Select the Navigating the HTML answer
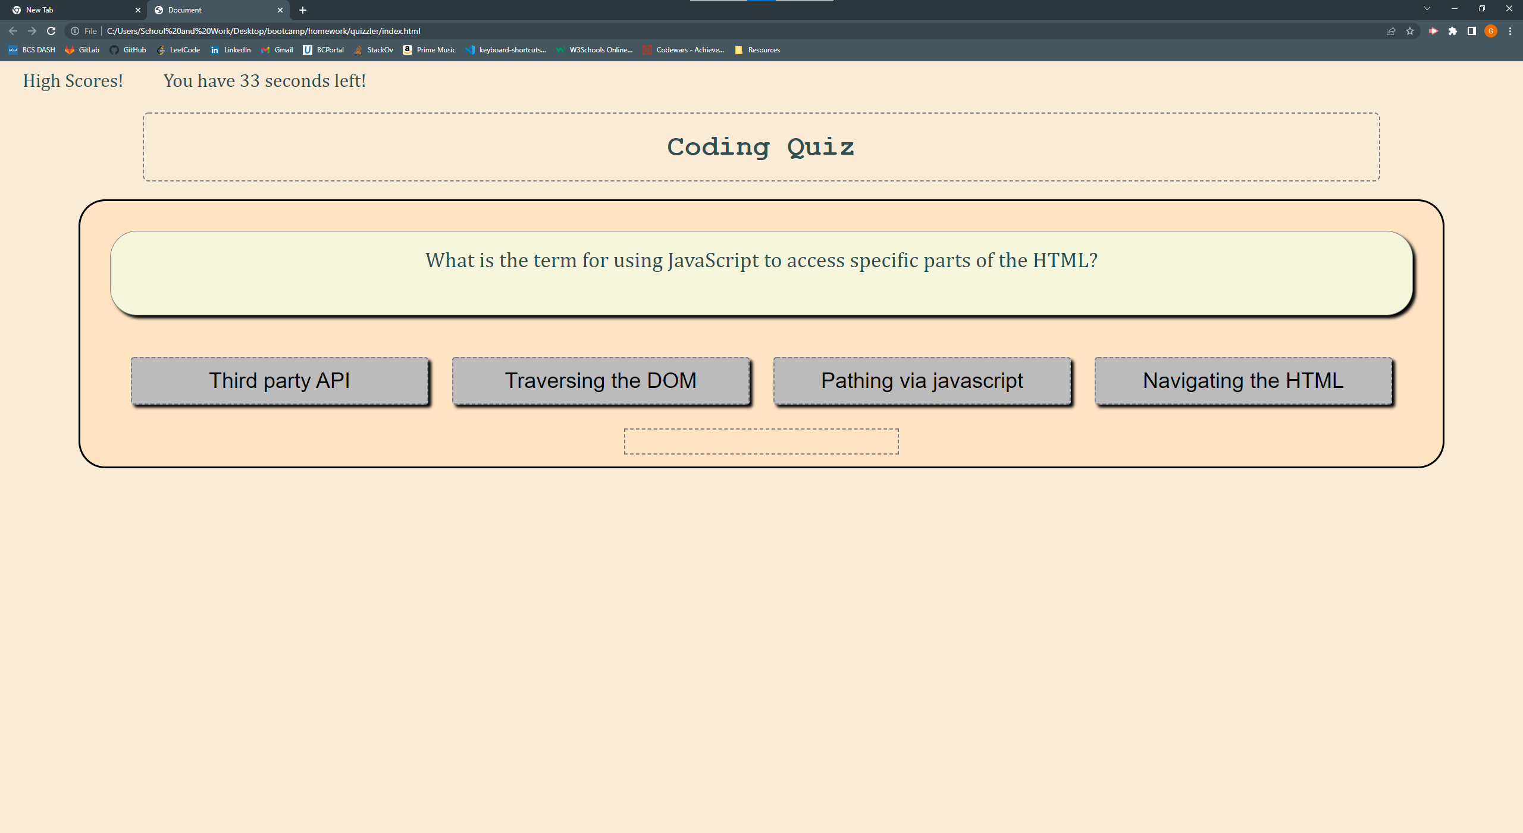The width and height of the screenshot is (1523, 833). pos(1243,381)
